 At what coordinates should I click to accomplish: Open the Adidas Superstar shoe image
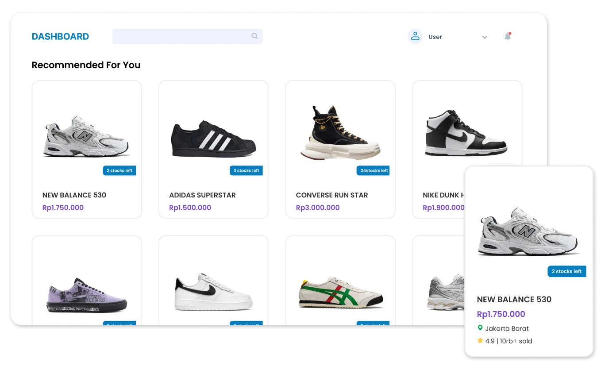pos(213,138)
